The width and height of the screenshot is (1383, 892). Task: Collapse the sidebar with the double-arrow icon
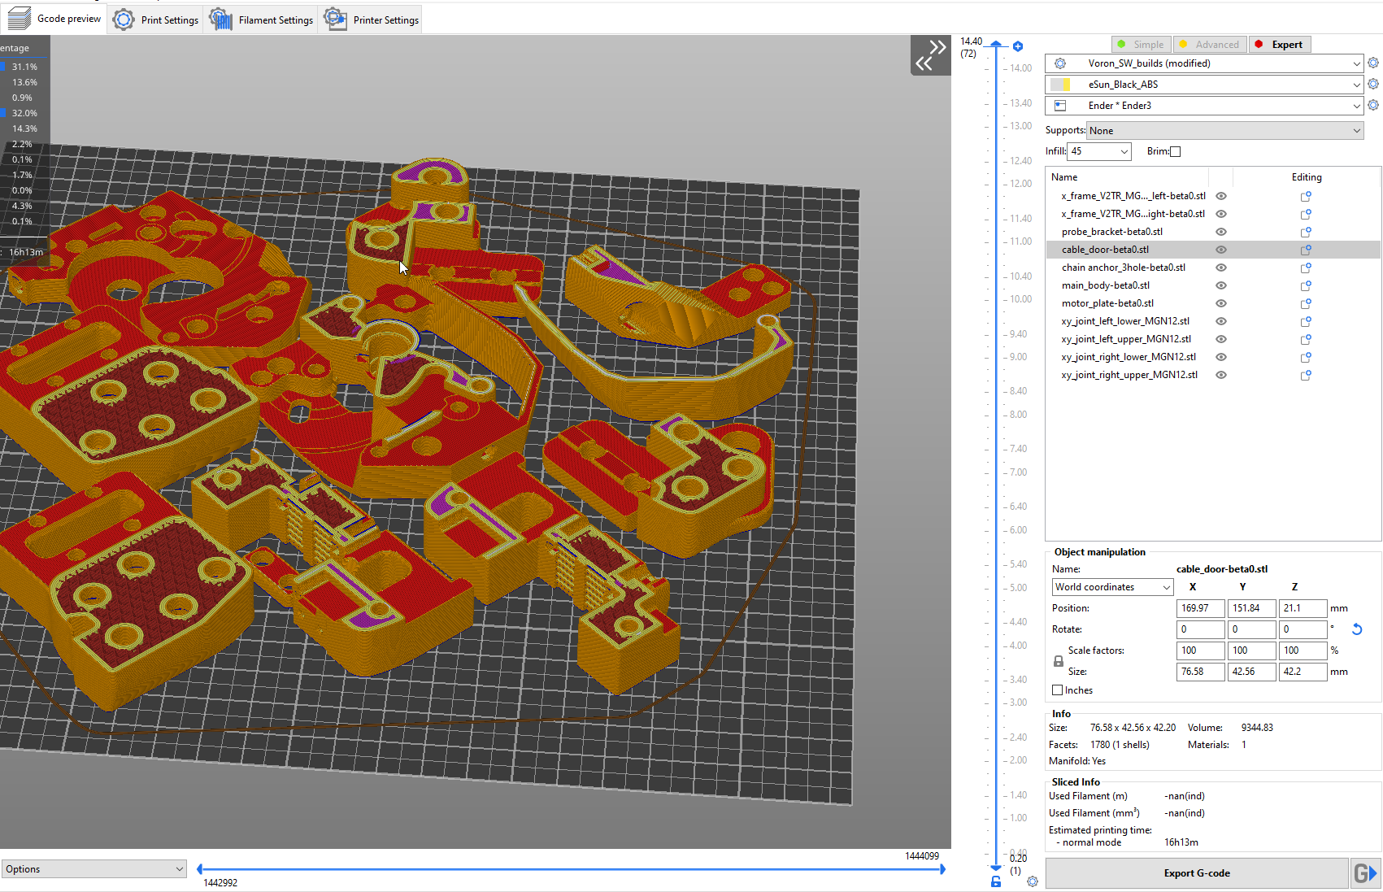tap(931, 55)
